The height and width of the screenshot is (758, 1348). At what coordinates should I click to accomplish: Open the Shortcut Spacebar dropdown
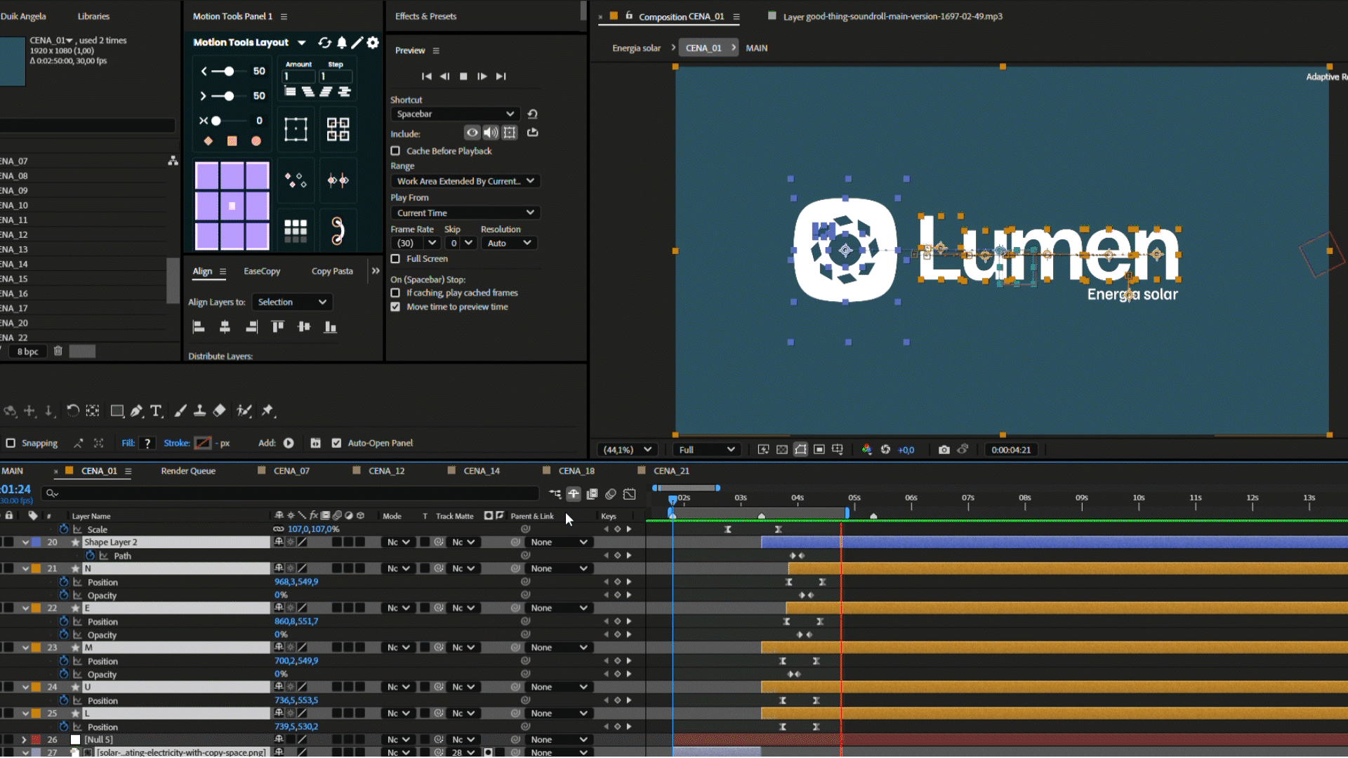(x=455, y=114)
